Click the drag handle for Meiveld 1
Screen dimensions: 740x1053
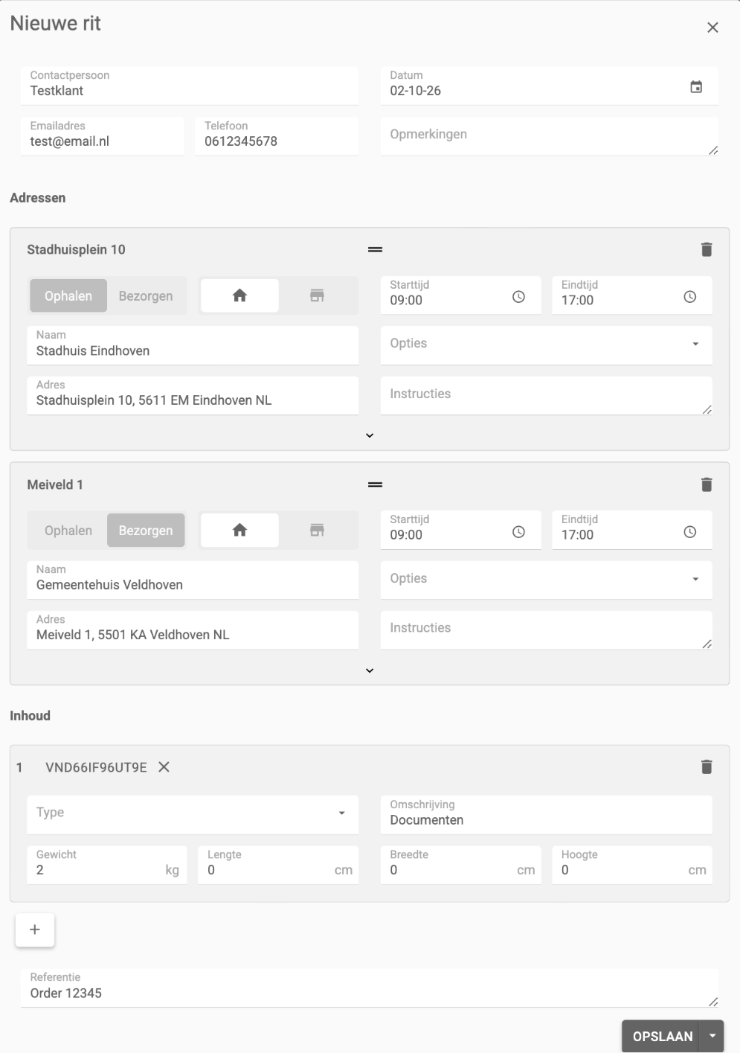pos(375,484)
